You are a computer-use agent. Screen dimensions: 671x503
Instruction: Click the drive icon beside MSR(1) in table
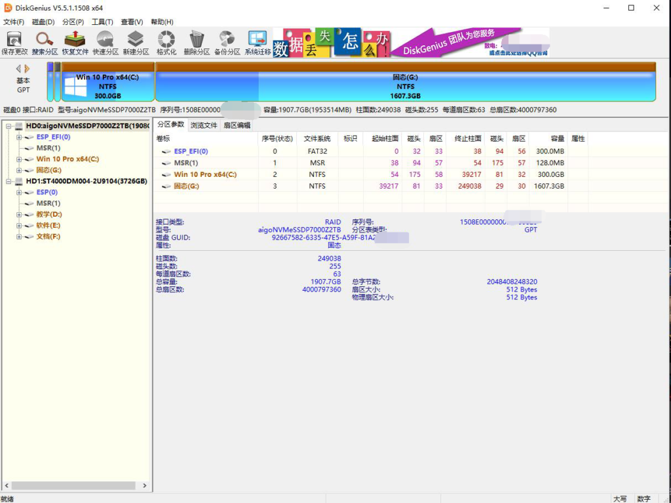tap(166, 163)
